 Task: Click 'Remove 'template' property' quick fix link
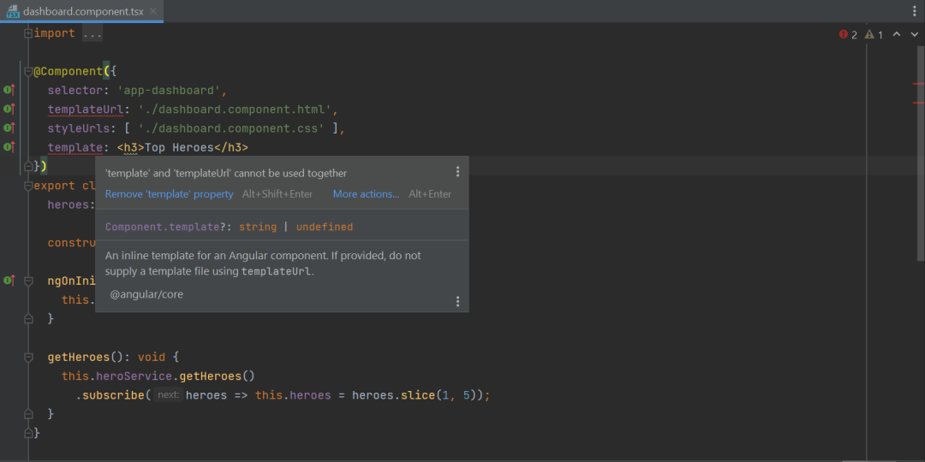coord(170,194)
